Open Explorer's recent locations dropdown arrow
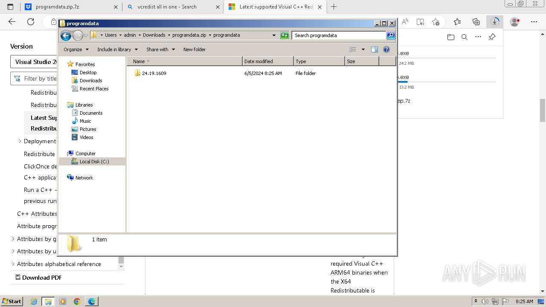The width and height of the screenshot is (546, 307). (86, 35)
